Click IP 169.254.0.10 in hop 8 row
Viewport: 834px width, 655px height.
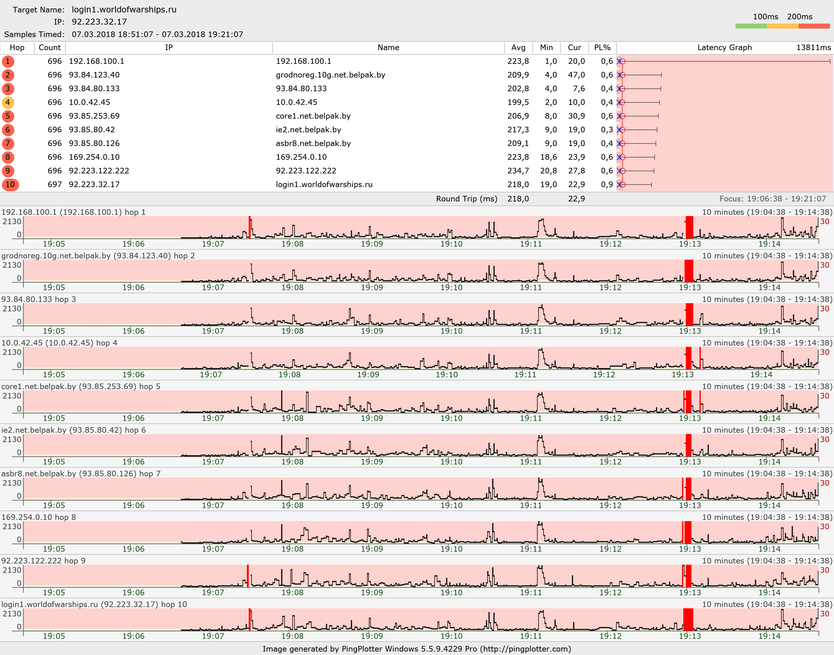point(94,157)
